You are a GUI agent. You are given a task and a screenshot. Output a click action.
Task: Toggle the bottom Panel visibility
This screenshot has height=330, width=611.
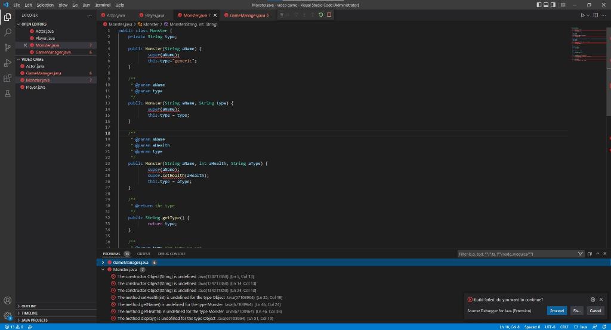[x=546, y=5]
